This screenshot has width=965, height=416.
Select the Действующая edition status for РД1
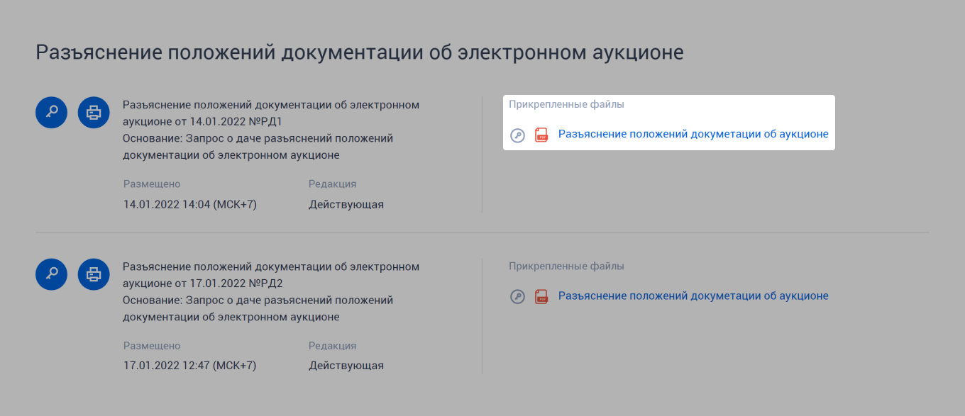(346, 203)
